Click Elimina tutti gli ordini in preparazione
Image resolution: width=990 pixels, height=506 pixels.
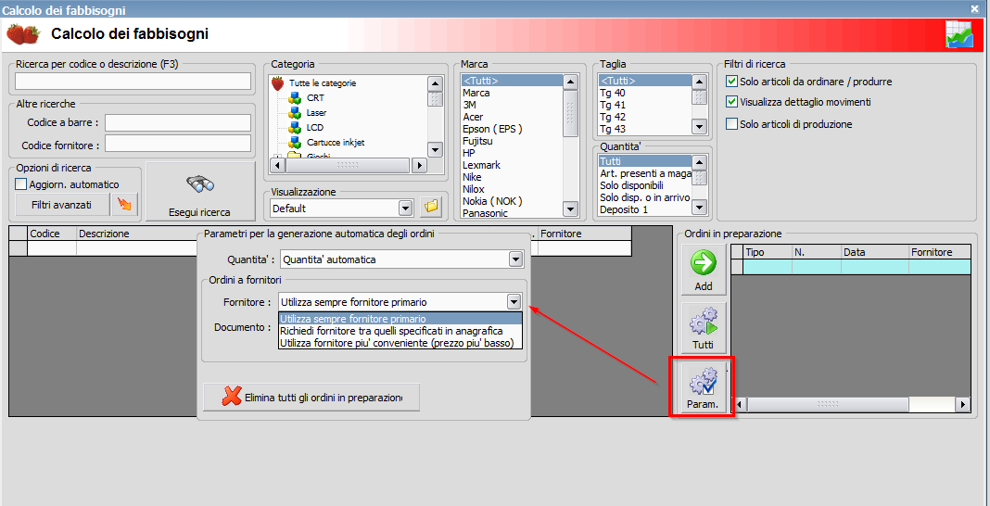pos(311,398)
